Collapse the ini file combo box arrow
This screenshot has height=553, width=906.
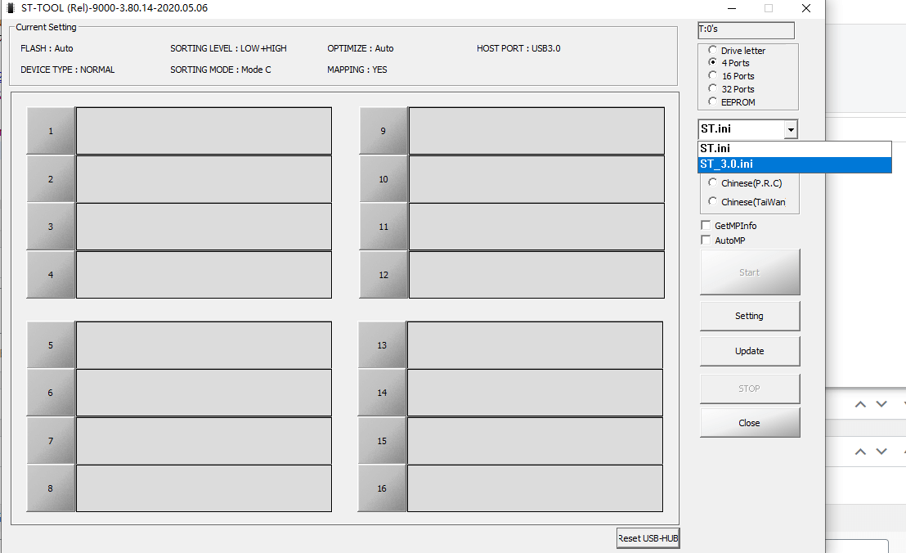(x=790, y=129)
